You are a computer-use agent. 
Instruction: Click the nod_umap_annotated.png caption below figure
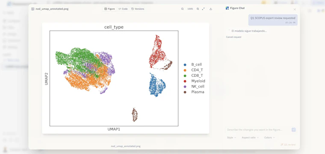click(126, 146)
